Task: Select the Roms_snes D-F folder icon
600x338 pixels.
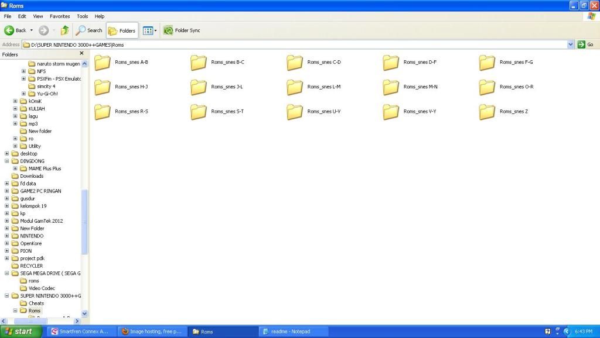Action: [x=391, y=63]
